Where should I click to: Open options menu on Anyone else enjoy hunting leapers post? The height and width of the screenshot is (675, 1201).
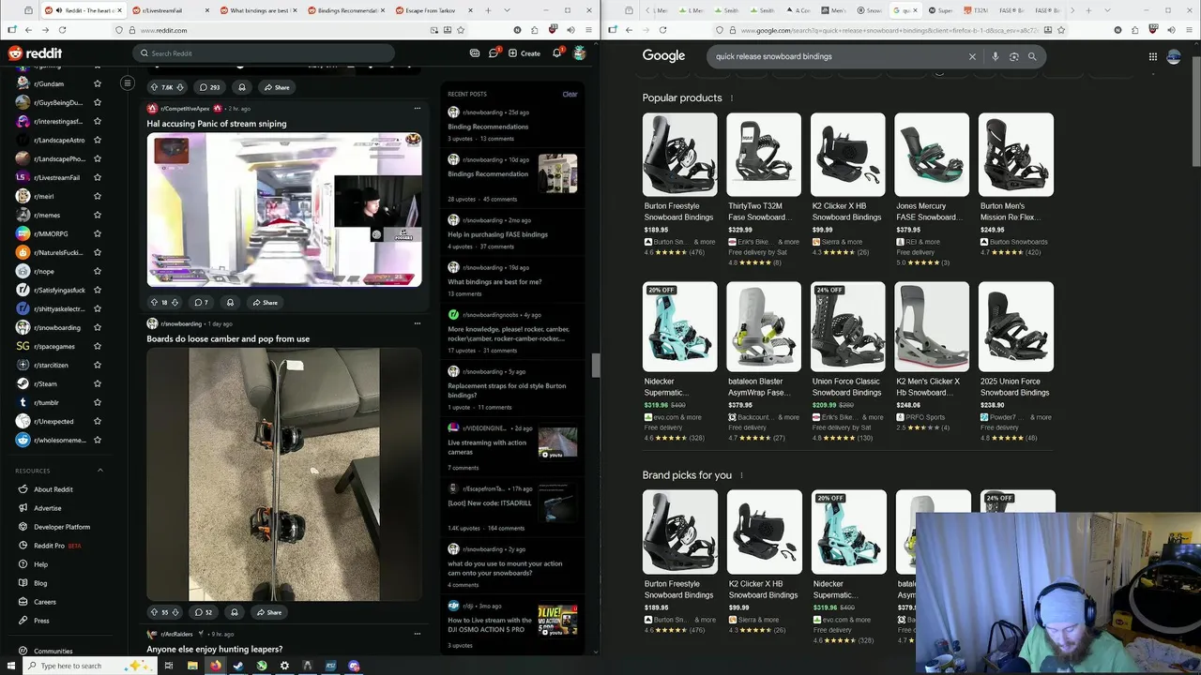pos(418,634)
